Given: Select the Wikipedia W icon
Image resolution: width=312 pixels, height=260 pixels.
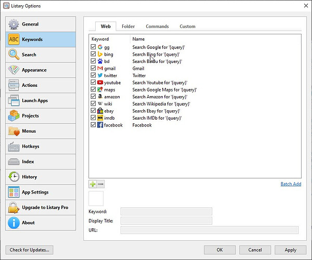Looking at the screenshot, I should pyautogui.click(x=100, y=103).
